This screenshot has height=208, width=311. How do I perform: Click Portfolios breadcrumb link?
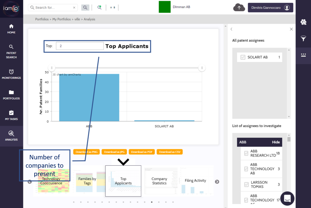point(42,19)
